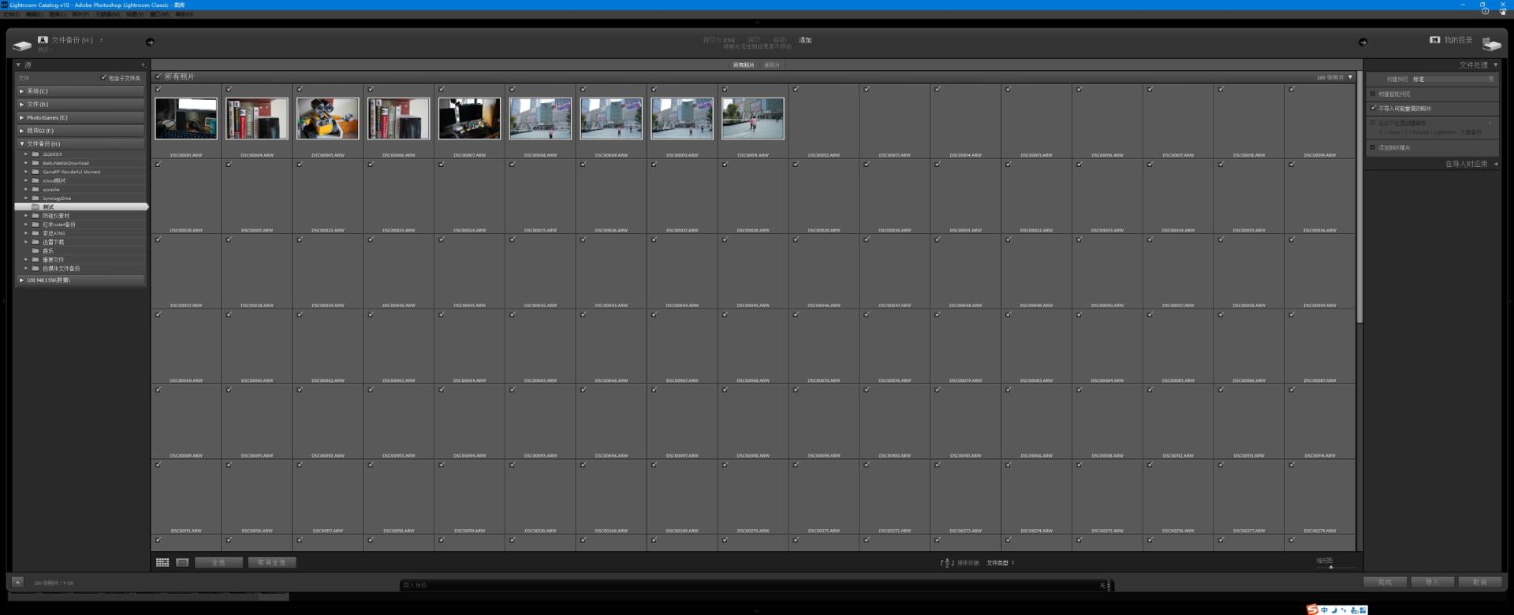The height and width of the screenshot is (615, 1514).
Task: Expand the 系统 (C:) drive
Action: [21, 91]
